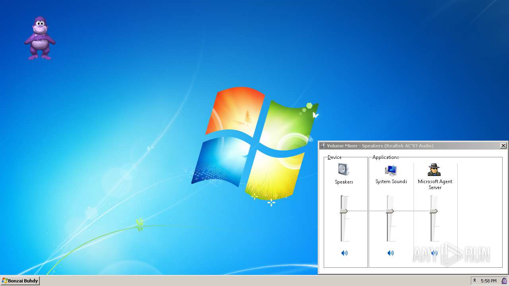Image resolution: width=509 pixels, height=286 pixels.
Task: Click the Speakers label text
Action: point(344,182)
